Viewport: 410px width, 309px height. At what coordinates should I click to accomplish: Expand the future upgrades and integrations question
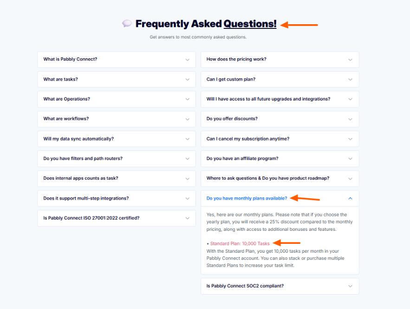click(x=280, y=99)
